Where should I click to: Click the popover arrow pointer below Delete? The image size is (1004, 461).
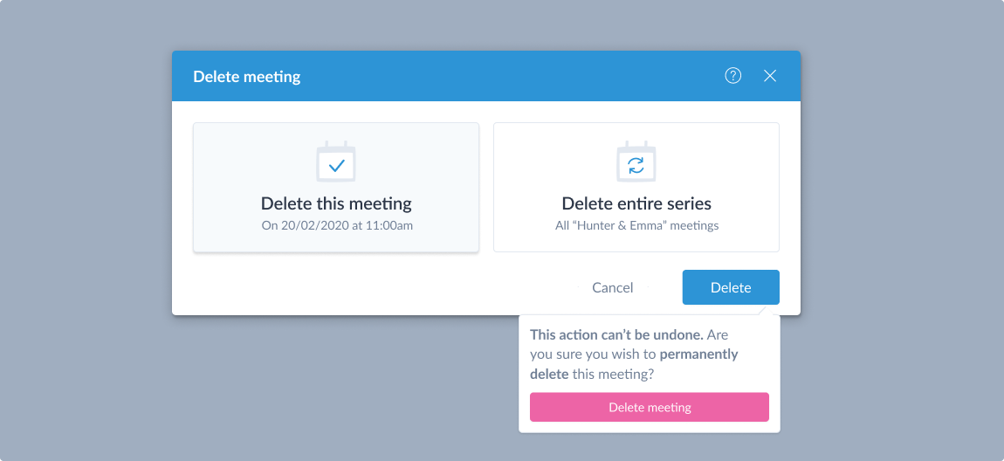coord(761,309)
